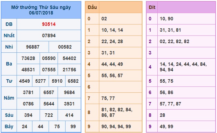Select row digit 3 in the Đít table

click(150, 53)
